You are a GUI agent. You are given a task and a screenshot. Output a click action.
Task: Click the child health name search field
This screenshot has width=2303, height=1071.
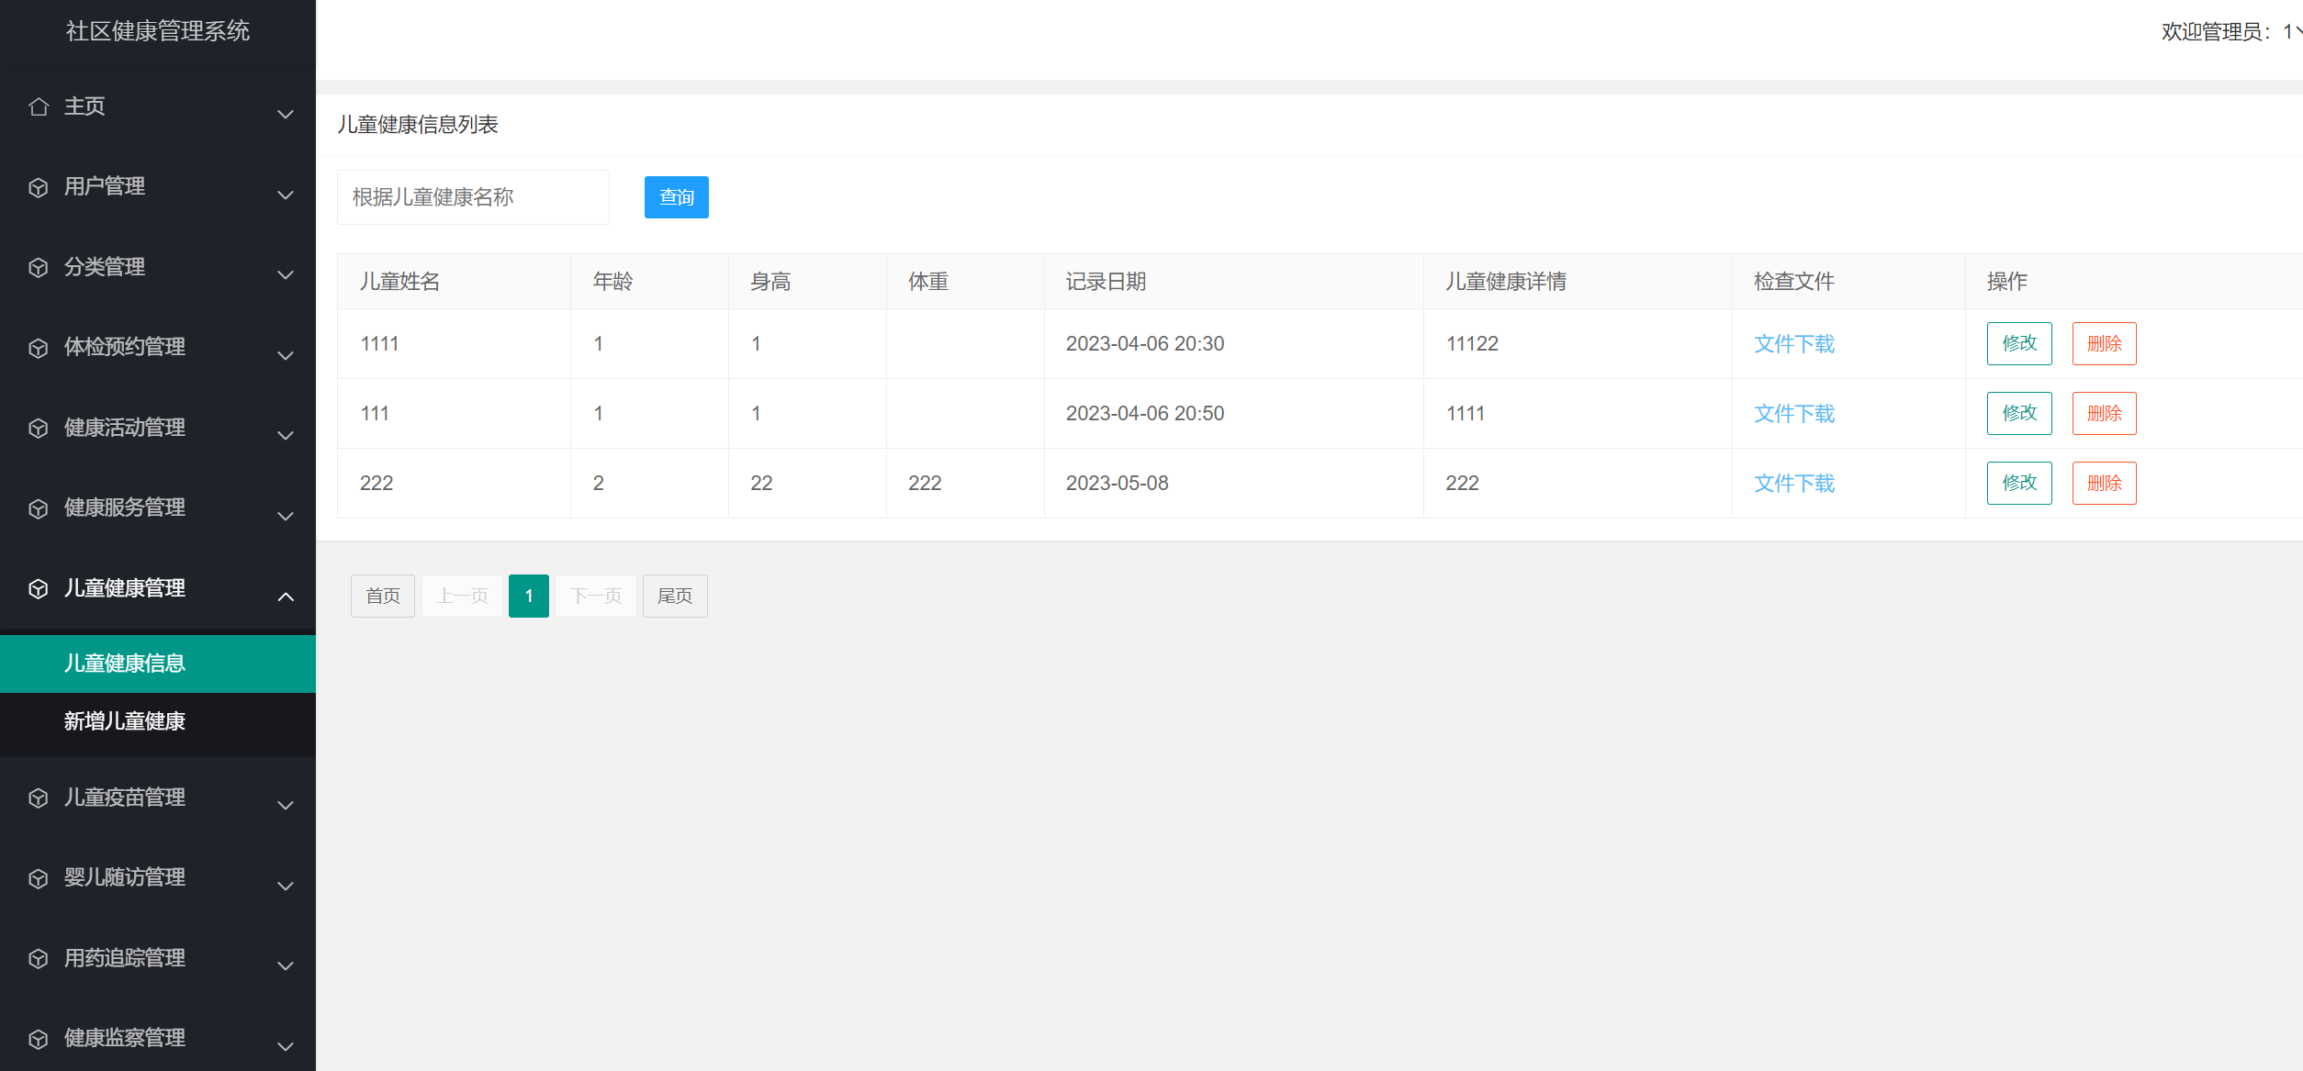click(473, 196)
